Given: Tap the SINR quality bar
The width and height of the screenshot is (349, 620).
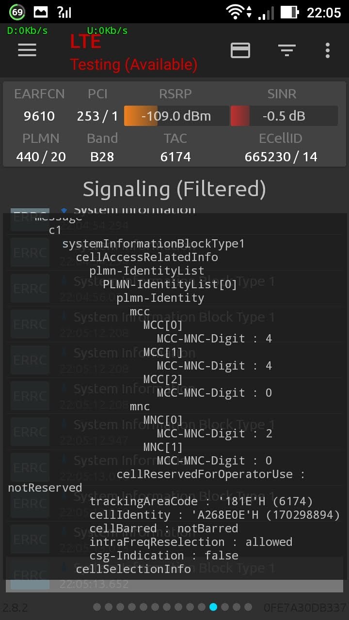Looking at the screenshot, I should [284, 116].
